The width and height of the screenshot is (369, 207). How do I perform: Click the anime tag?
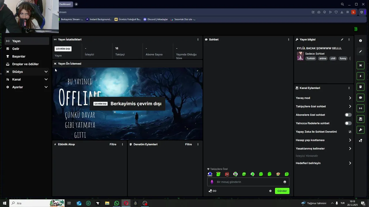(323, 58)
